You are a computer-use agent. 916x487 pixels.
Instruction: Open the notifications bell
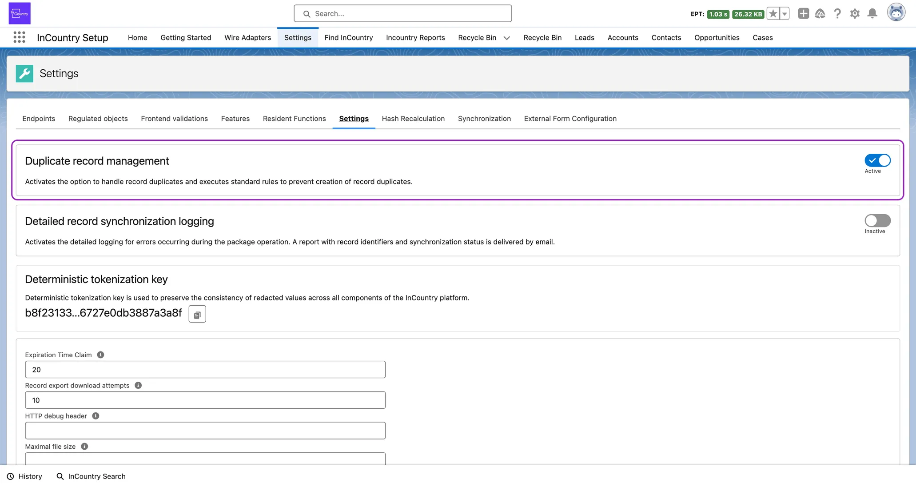coord(872,14)
